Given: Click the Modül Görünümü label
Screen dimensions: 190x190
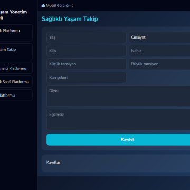Looking at the screenshot, I should (60, 6).
